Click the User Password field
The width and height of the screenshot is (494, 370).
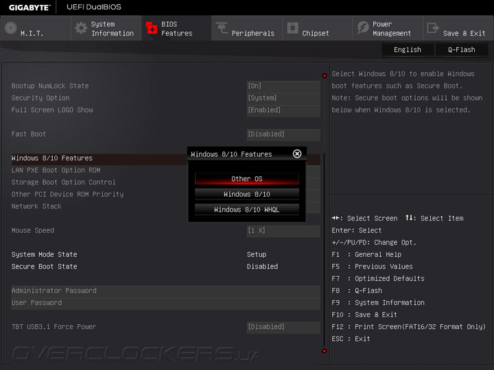166,303
